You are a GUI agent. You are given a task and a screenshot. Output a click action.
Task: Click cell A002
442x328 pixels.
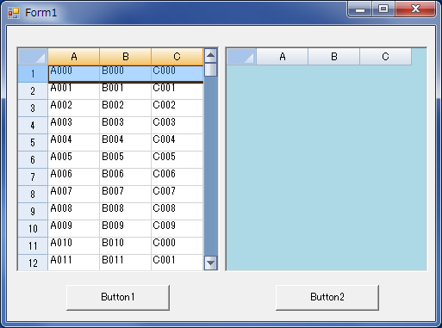pos(74,108)
